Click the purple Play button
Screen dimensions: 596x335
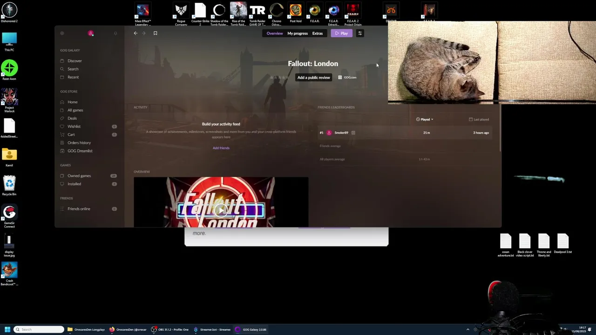(x=341, y=33)
